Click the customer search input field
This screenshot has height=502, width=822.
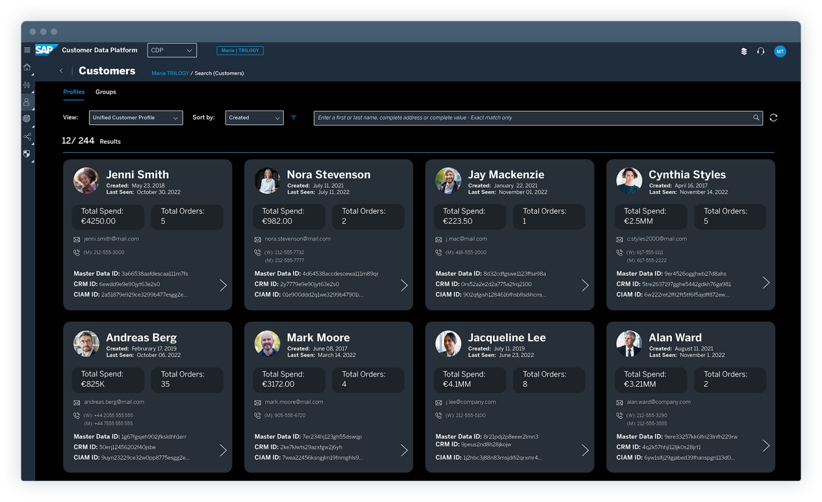pos(533,118)
